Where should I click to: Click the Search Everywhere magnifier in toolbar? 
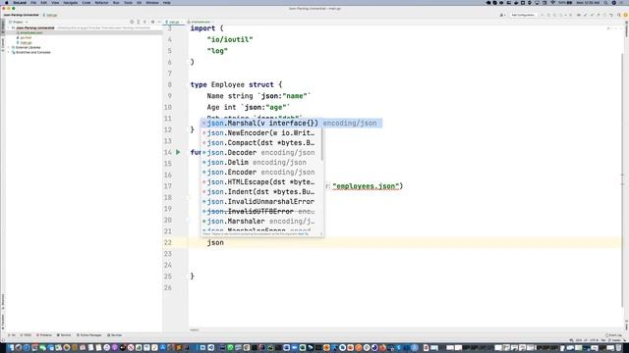(618, 15)
